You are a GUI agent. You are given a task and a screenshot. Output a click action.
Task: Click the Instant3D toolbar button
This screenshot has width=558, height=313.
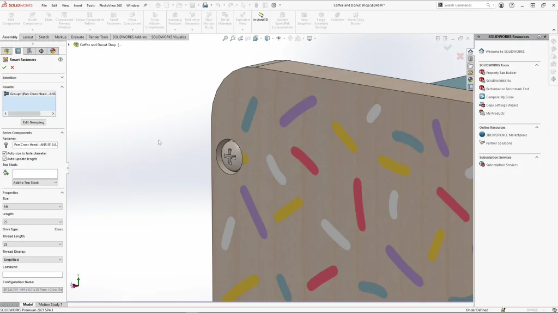click(x=260, y=16)
